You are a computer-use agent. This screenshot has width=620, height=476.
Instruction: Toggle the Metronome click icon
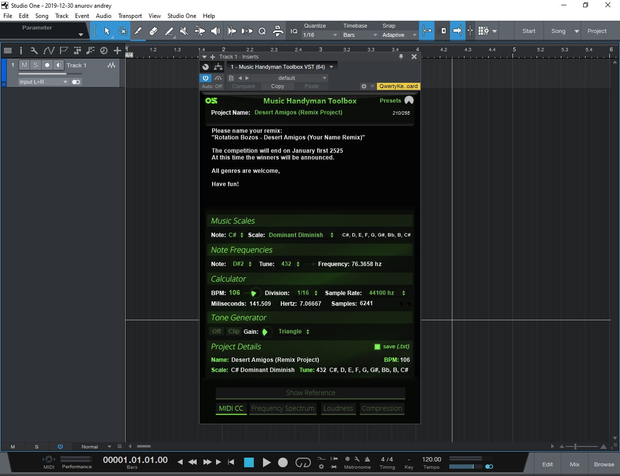367,459
